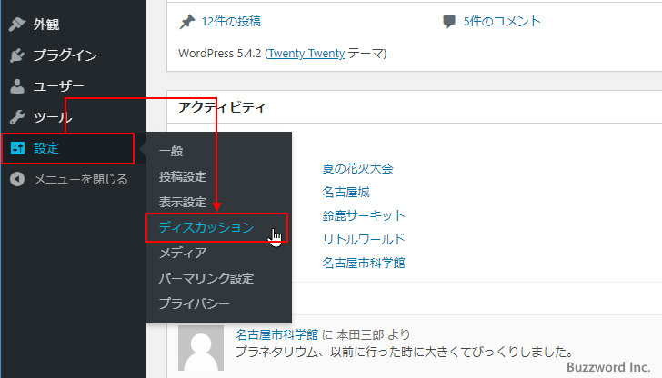This screenshot has width=662, height=378.
Task: Click the pushpin icon beside 12件の投稿
Action: (187, 22)
